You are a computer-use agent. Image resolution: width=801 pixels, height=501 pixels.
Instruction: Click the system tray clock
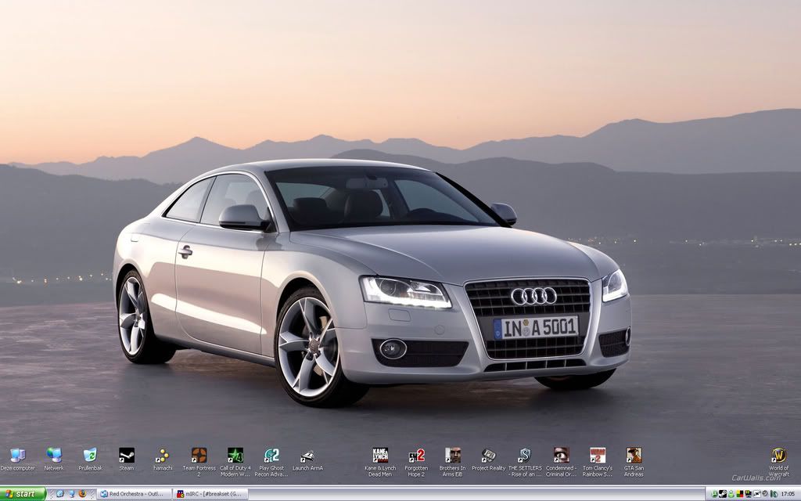tap(787, 494)
